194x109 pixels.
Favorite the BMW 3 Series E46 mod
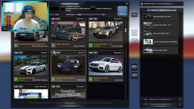point(53,19)
